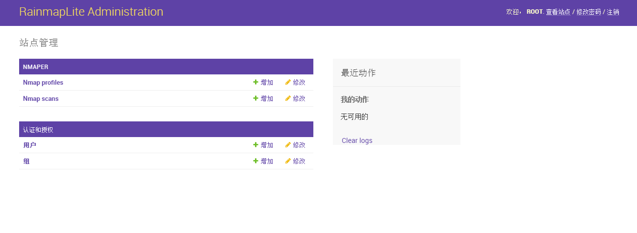637x233 pixels.
Task: Click the green plus icon in 用户 row
Action: tap(255, 145)
